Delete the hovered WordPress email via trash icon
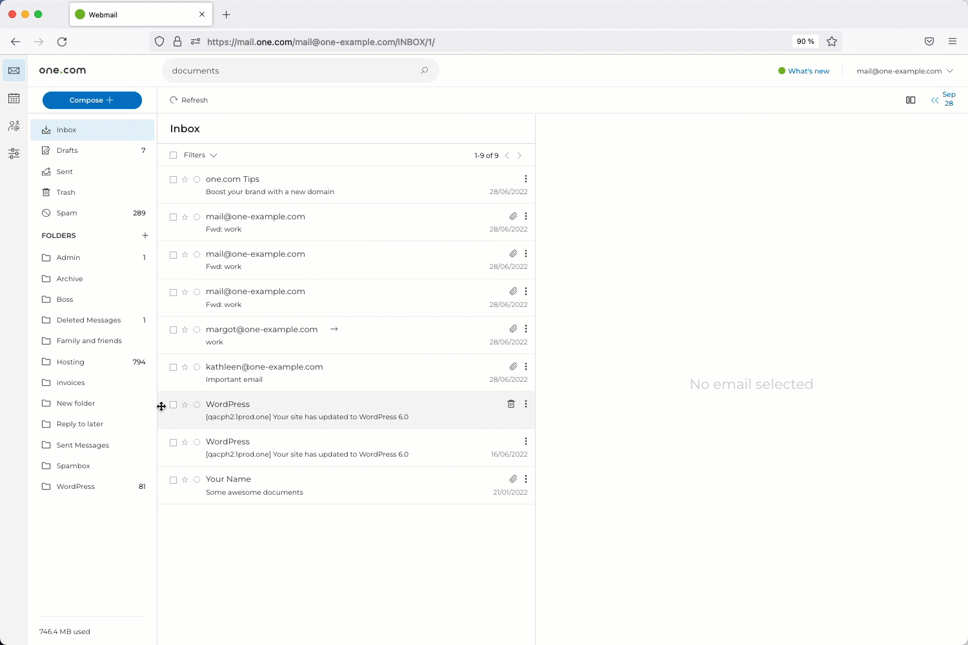Screen dimensions: 968x645 tap(510, 404)
